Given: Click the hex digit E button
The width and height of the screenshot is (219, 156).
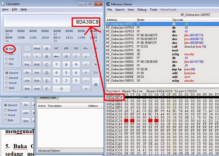Looking at the screenshot, I should tap(47, 81).
